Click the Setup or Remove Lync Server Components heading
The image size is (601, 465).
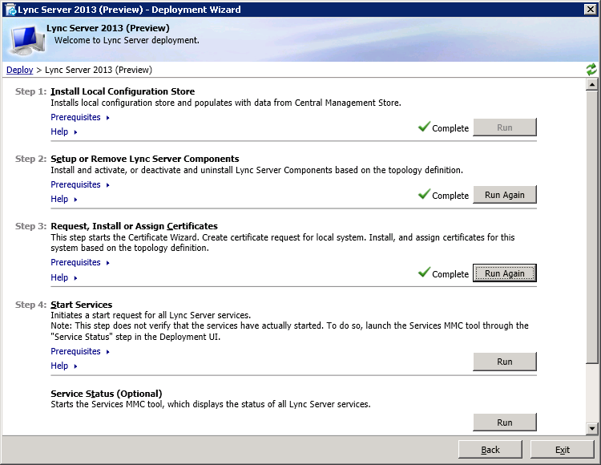(x=145, y=159)
